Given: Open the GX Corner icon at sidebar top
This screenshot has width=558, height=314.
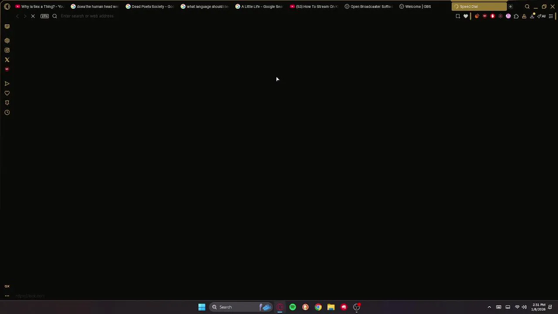Looking at the screenshot, I should pos(7,27).
